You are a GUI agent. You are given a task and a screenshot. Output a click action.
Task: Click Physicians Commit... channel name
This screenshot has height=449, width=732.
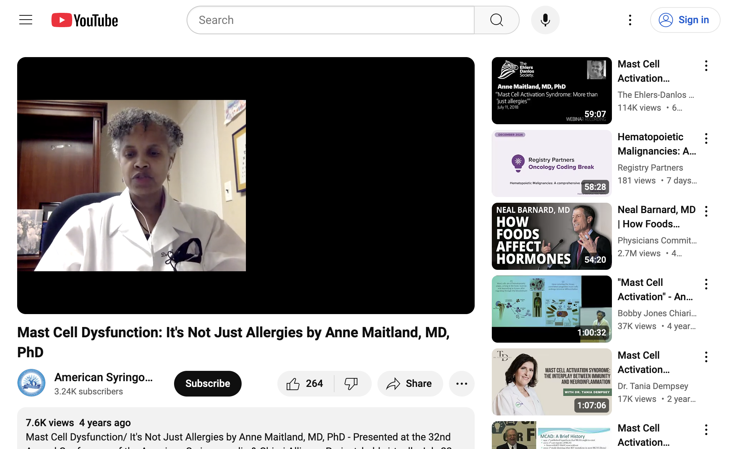click(x=657, y=241)
